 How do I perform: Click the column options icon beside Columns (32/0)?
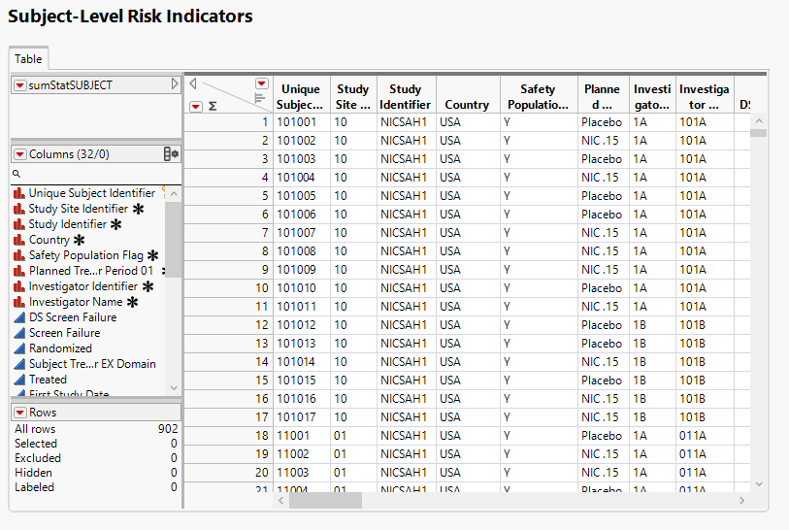172,154
